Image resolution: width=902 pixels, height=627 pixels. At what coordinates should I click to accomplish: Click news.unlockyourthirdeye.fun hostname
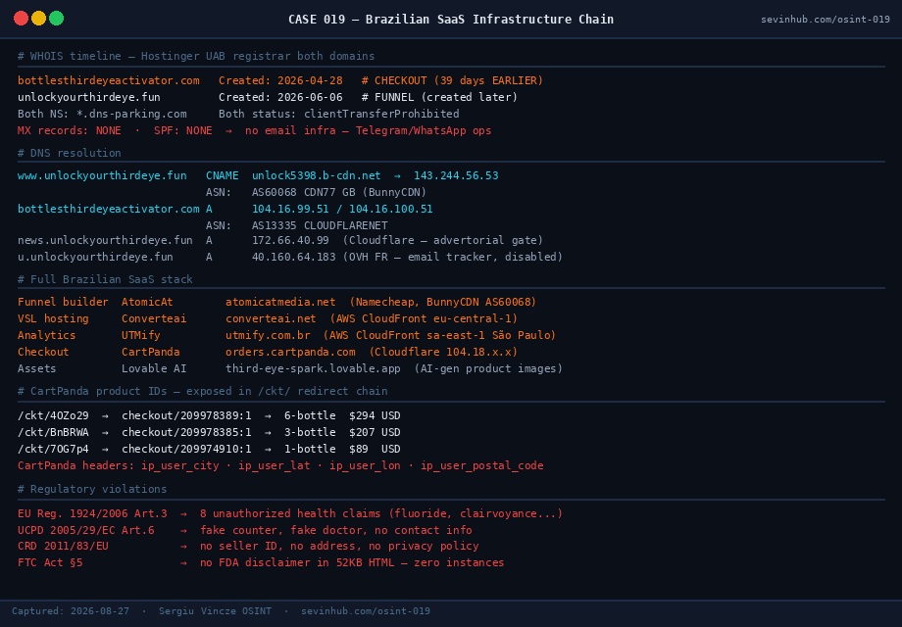click(105, 240)
